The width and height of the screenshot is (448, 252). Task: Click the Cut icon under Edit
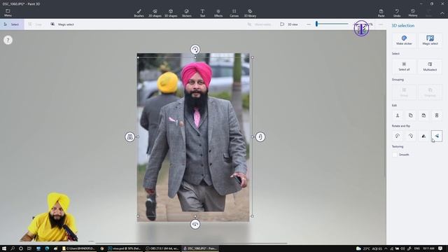tap(398, 115)
